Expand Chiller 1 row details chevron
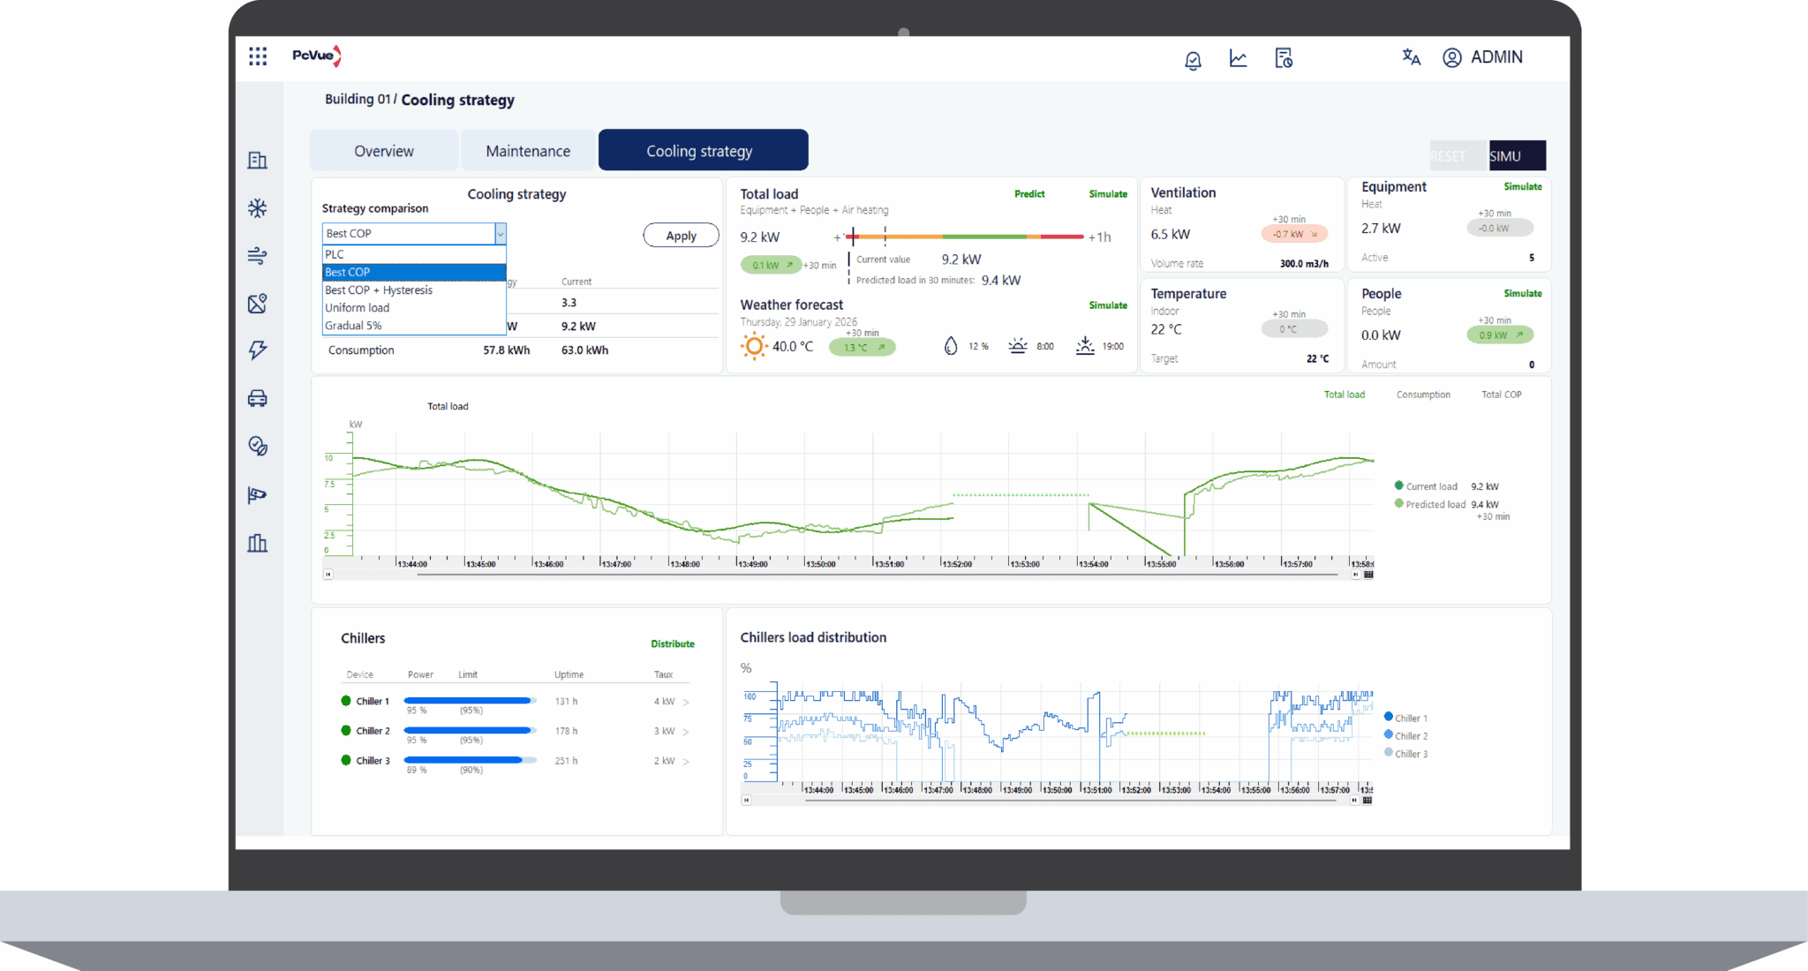The width and height of the screenshot is (1808, 971). click(686, 703)
